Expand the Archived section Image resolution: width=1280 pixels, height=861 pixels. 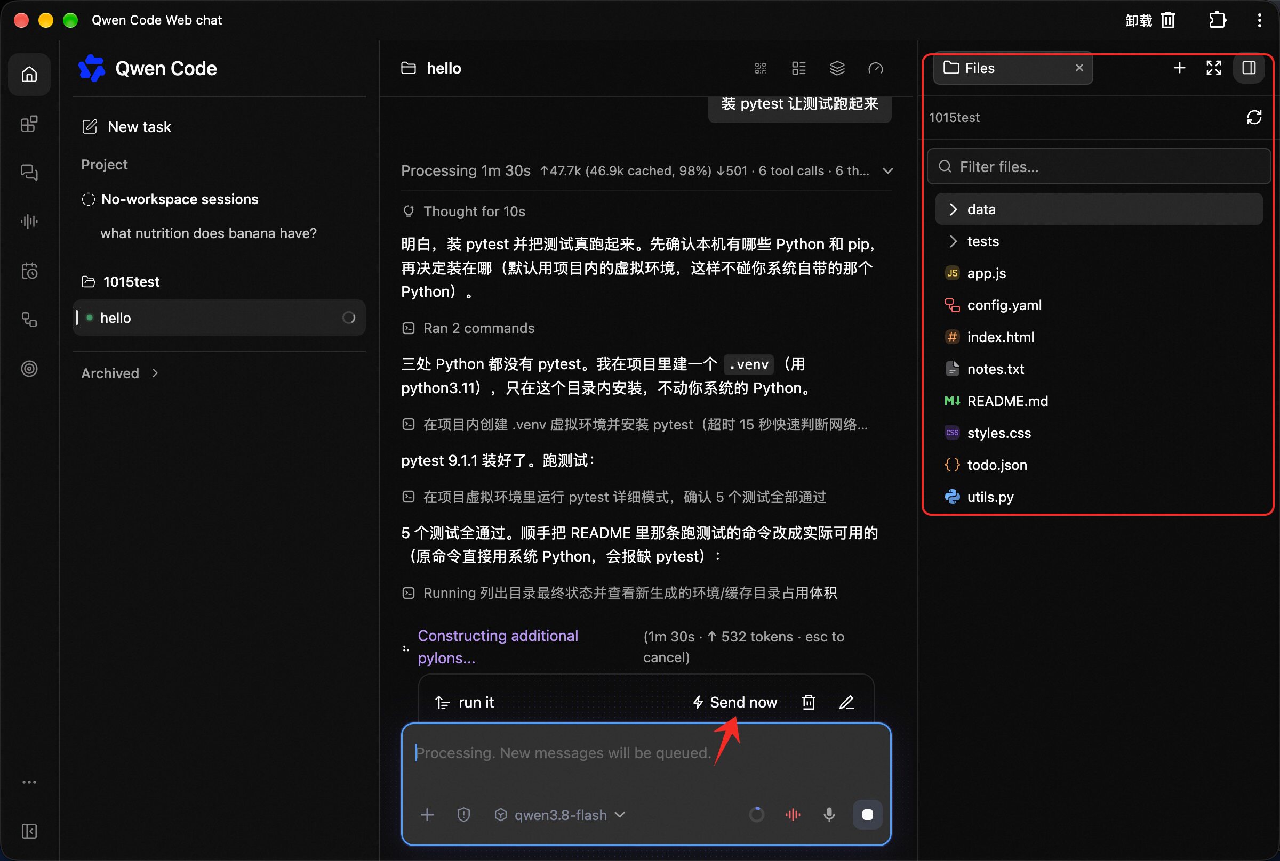click(x=120, y=373)
